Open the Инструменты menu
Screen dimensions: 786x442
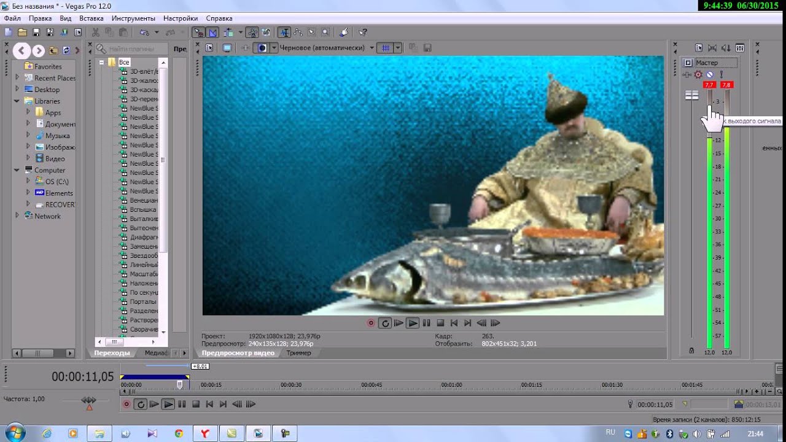pos(133,18)
